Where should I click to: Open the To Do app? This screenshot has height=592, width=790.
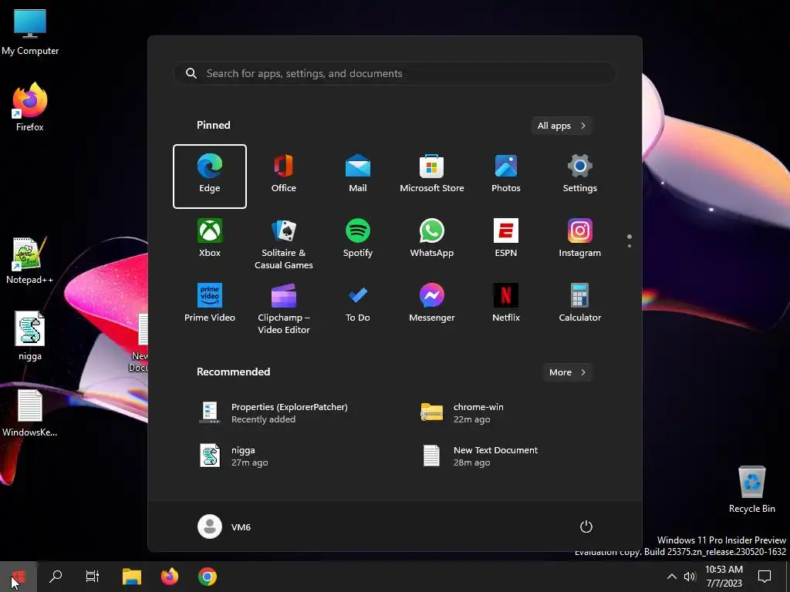coord(358,303)
